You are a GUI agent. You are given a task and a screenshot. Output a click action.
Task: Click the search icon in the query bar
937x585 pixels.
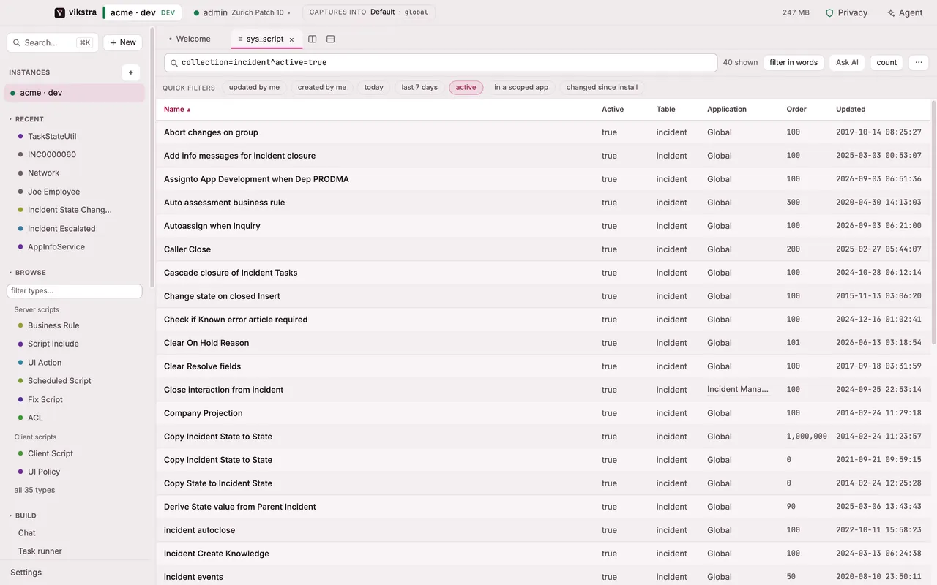[174, 63]
